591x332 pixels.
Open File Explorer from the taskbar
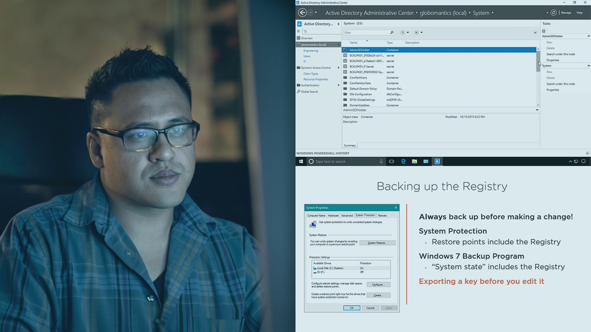pos(415,161)
